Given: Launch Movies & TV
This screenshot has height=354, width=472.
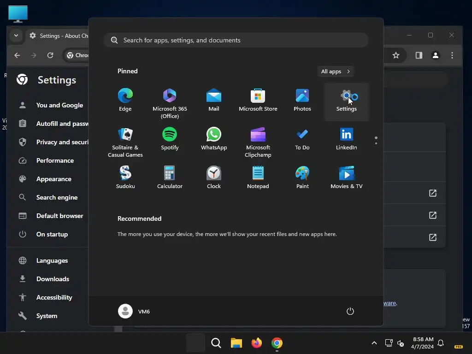Looking at the screenshot, I should (347, 178).
